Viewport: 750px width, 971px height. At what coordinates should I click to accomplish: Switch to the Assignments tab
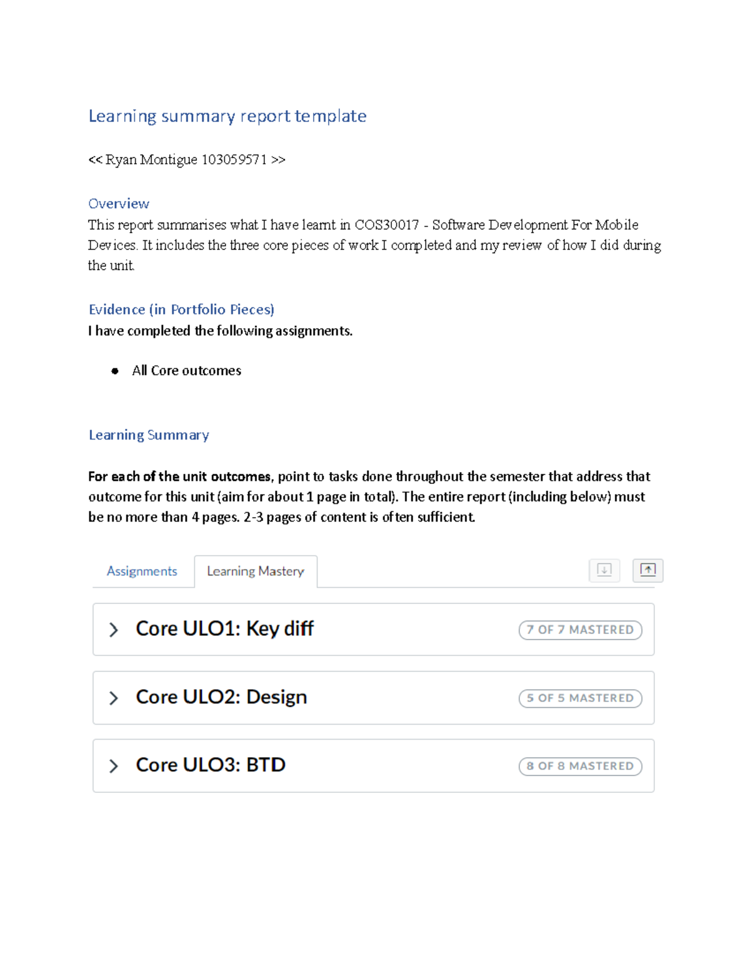142,571
